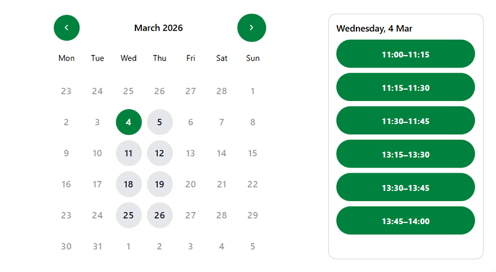
Task: Choose March 26 on the calendar
Action: (x=160, y=215)
